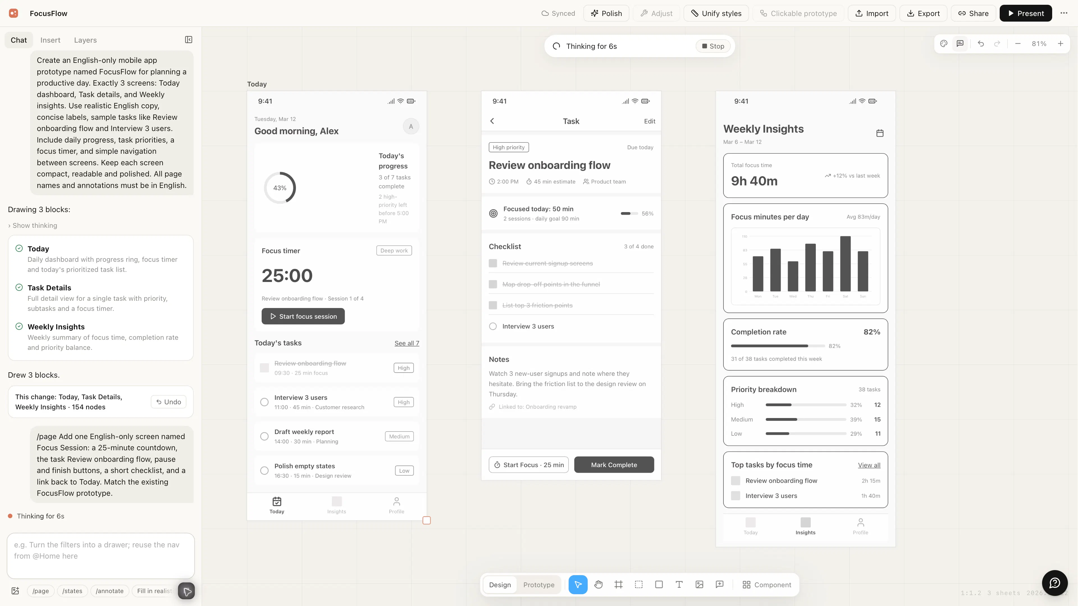This screenshot has height=606, width=1078.
Task: Tap back chevron on Task screen
Action: point(492,121)
